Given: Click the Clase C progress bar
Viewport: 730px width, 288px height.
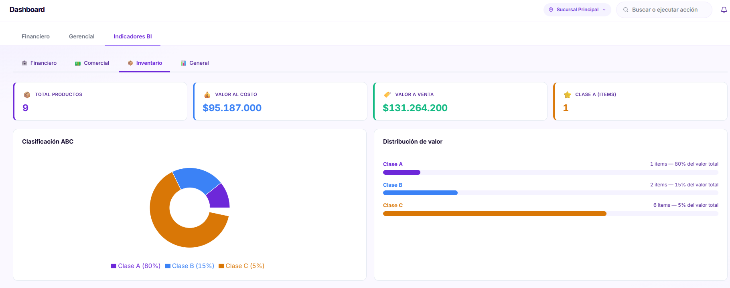Looking at the screenshot, I should pos(551,214).
